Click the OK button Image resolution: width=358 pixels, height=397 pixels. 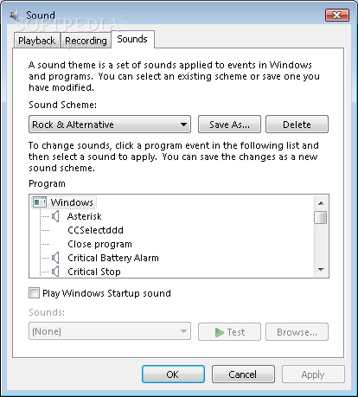pyautogui.click(x=173, y=375)
